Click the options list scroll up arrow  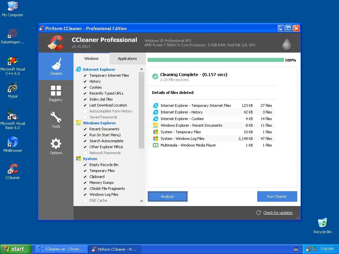click(x=141, y=69)
